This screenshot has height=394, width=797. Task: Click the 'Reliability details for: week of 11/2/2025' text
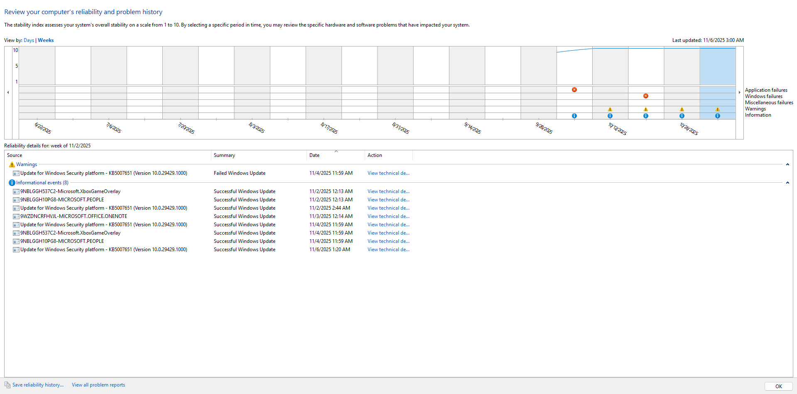pyautogui.click(x=47, y=146)
